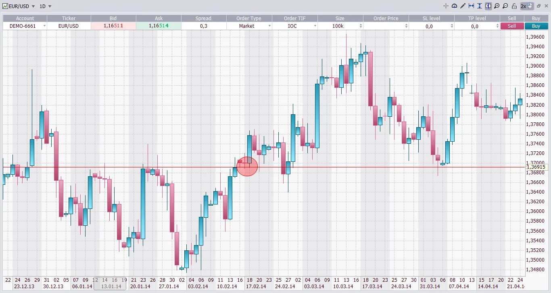
Task: Toggle the EUR/USD chart checkbox
Action: tap(5, 6)
